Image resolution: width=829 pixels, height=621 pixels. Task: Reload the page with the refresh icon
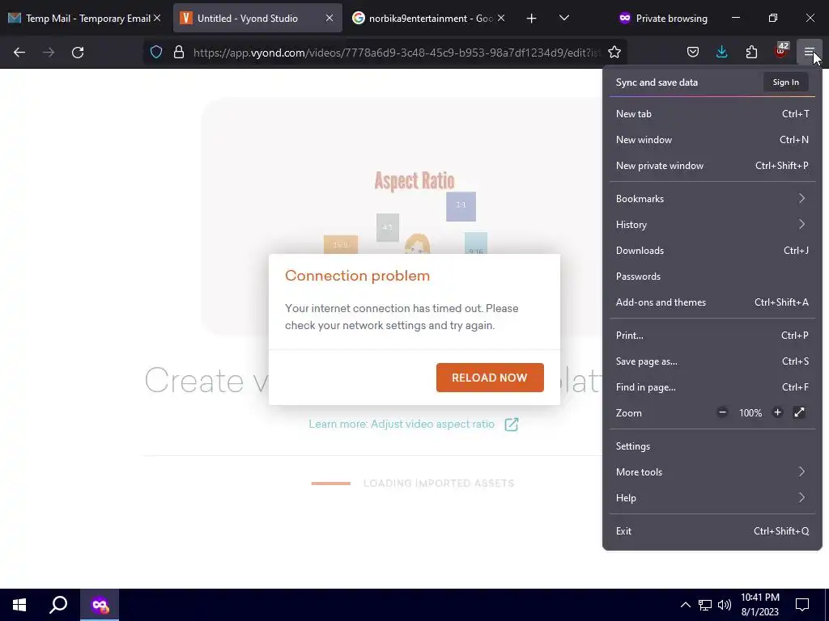(x=78, y=53)
